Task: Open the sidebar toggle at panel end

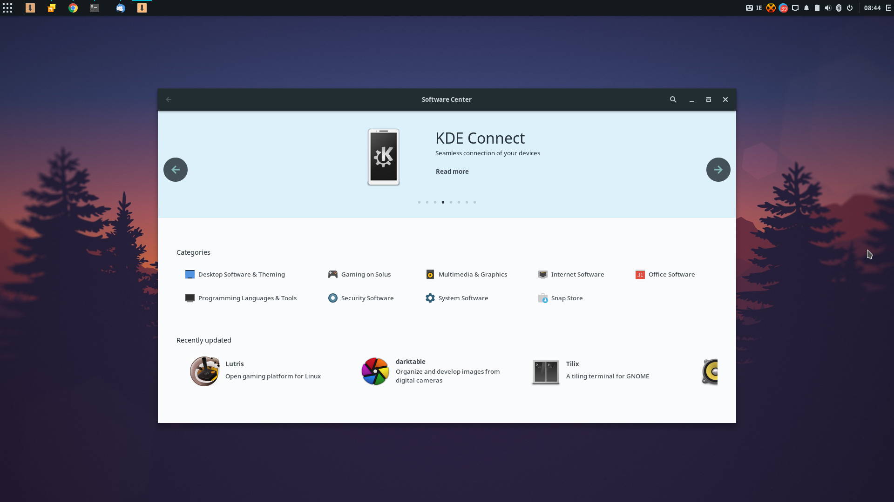Action: pos(888,8)
